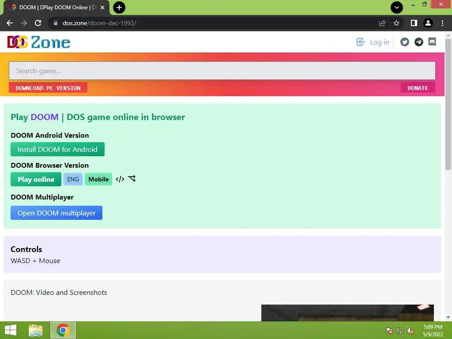Open a new browser tab
This screenshot has width=452, height=339.
[119, 8]
